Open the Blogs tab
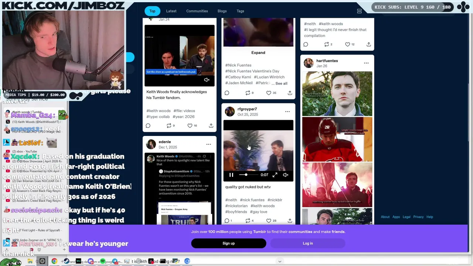The width and height of the screenshot is (473, 266). tap(222, 11)
